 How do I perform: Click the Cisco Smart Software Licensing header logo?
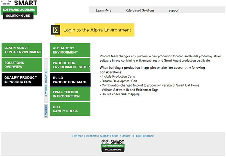coord(19,10)
